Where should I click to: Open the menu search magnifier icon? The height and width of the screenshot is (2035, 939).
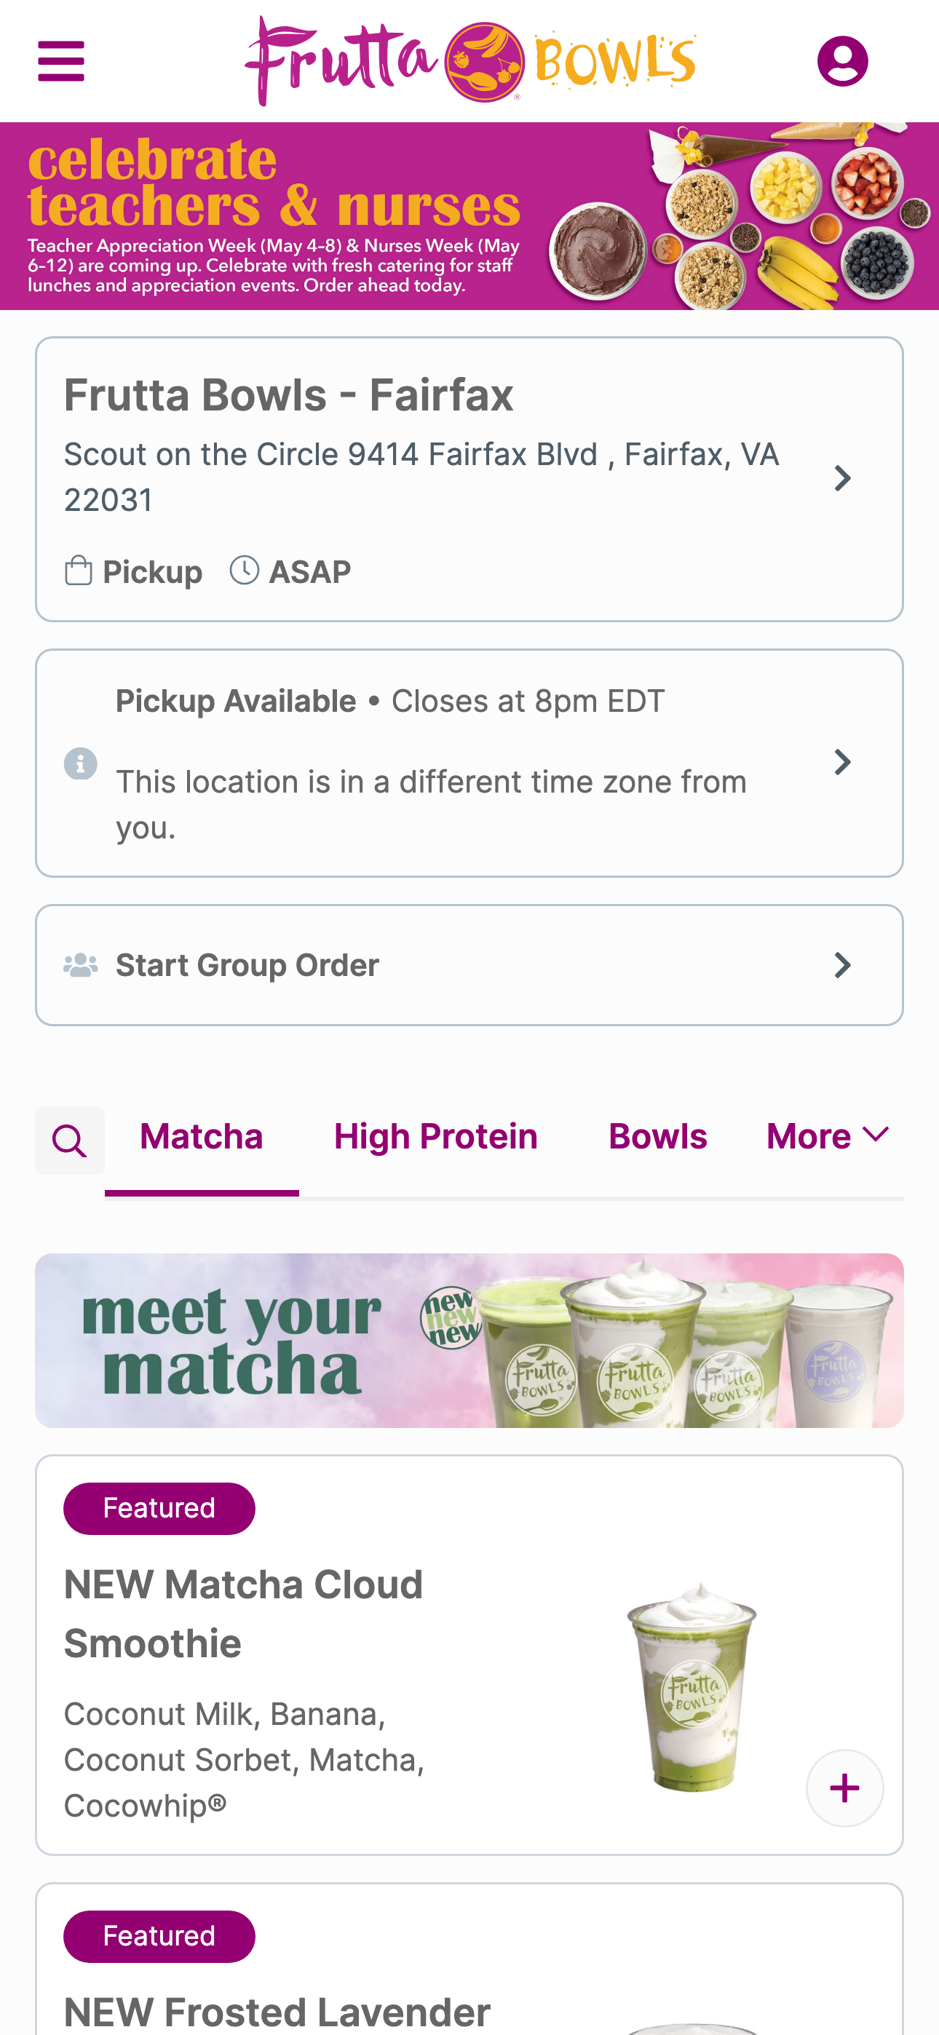tap(70, 1140)
